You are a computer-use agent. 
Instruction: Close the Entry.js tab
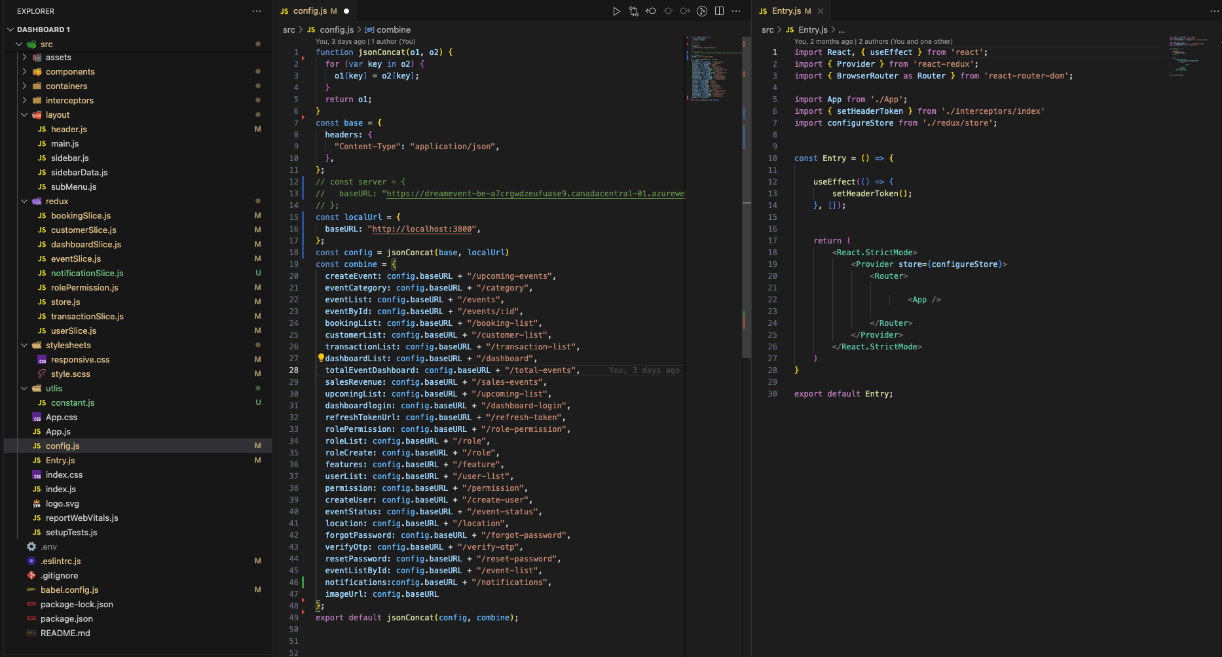(821, 11)
